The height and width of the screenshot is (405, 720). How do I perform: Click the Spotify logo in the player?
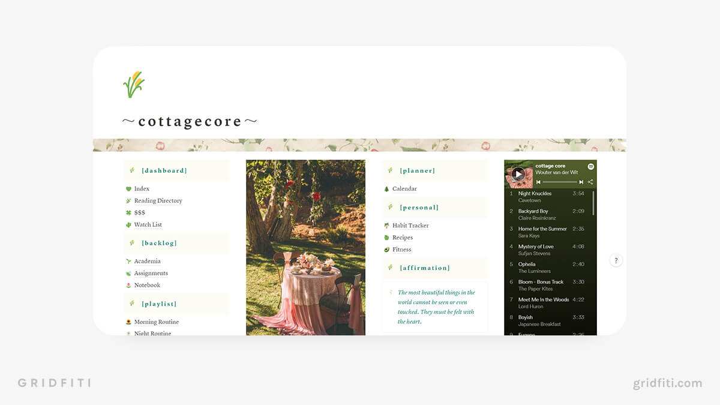(x=590, y=166)
